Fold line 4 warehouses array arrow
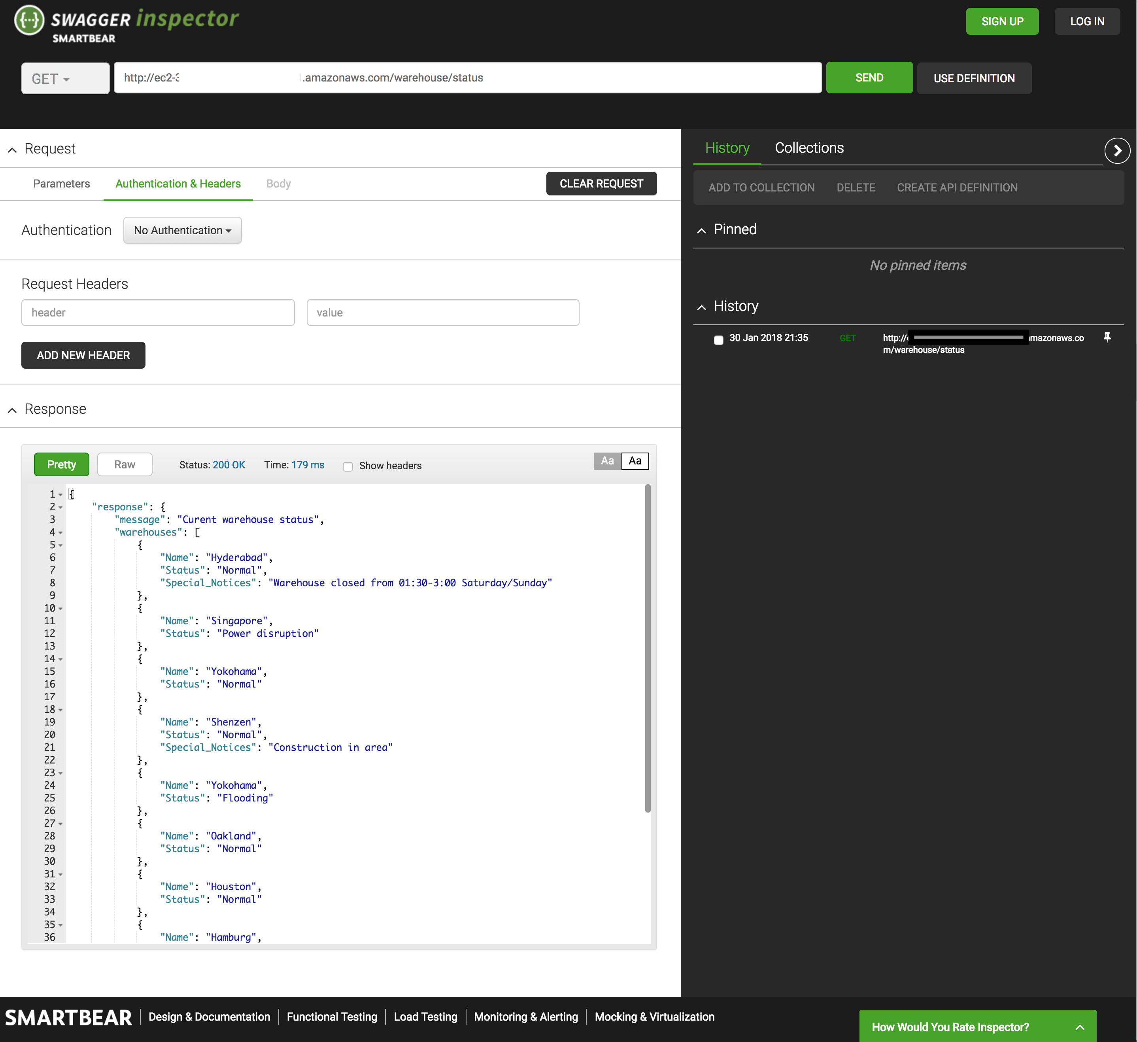 click(60, 533)
